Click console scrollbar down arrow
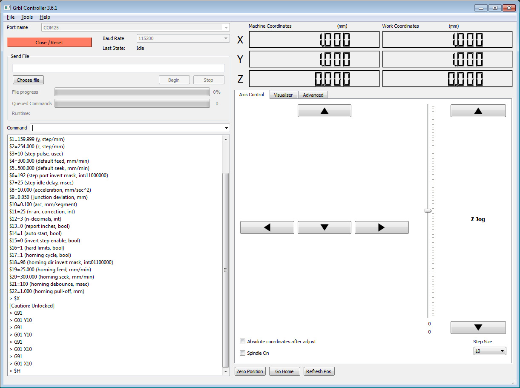 point(226,372)
